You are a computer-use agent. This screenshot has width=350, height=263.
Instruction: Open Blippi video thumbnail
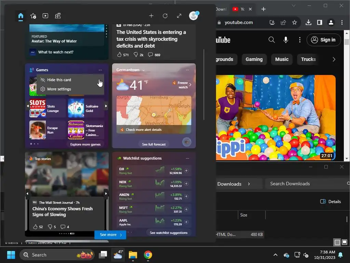click(x=276, y=118)
